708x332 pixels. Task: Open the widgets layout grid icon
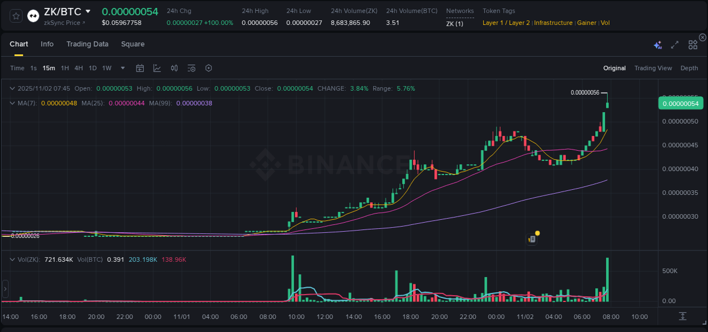pos(692,45)
